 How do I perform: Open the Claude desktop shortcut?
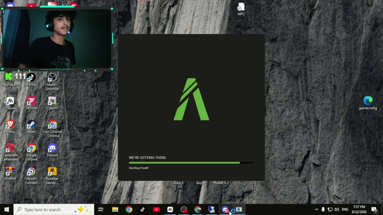pos(10,103)
